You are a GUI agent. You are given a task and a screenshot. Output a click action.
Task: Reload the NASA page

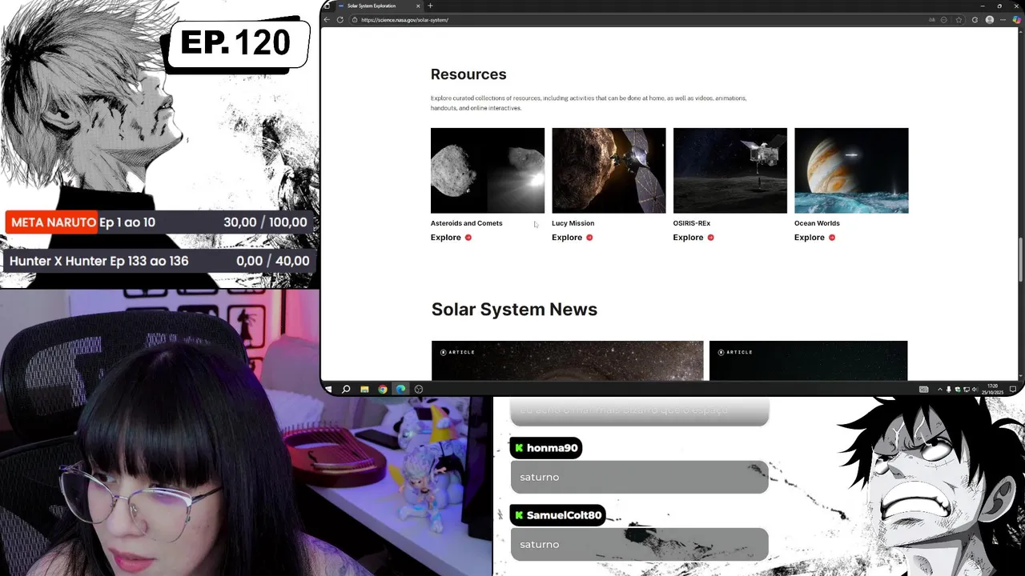point(340,20)
